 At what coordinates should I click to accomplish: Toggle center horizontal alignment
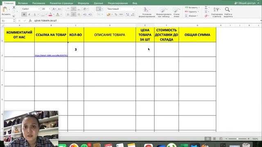point(73,15)
